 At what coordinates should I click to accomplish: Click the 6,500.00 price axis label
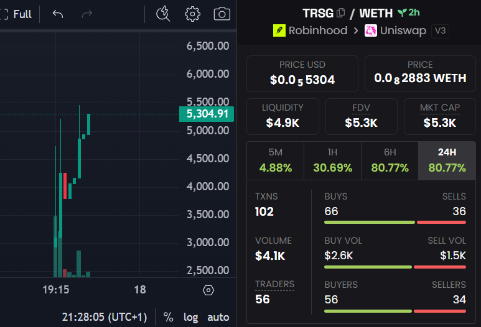coord(208,46)
